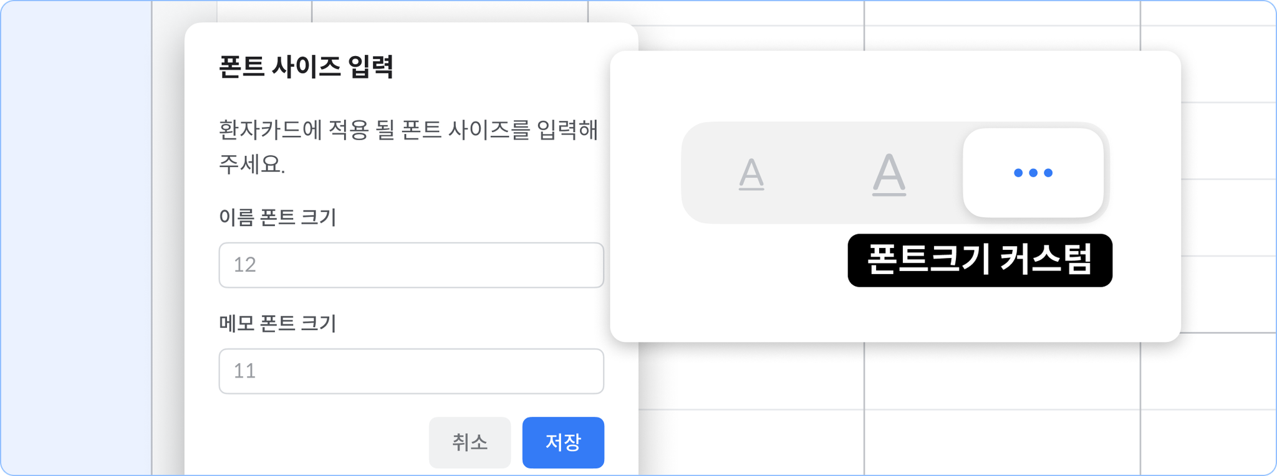Click the light blue left sidebar panel

[76, 238]
